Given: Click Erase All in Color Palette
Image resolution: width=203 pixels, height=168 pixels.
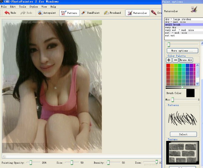Looking at the screenshot, I should click(186, 60).
